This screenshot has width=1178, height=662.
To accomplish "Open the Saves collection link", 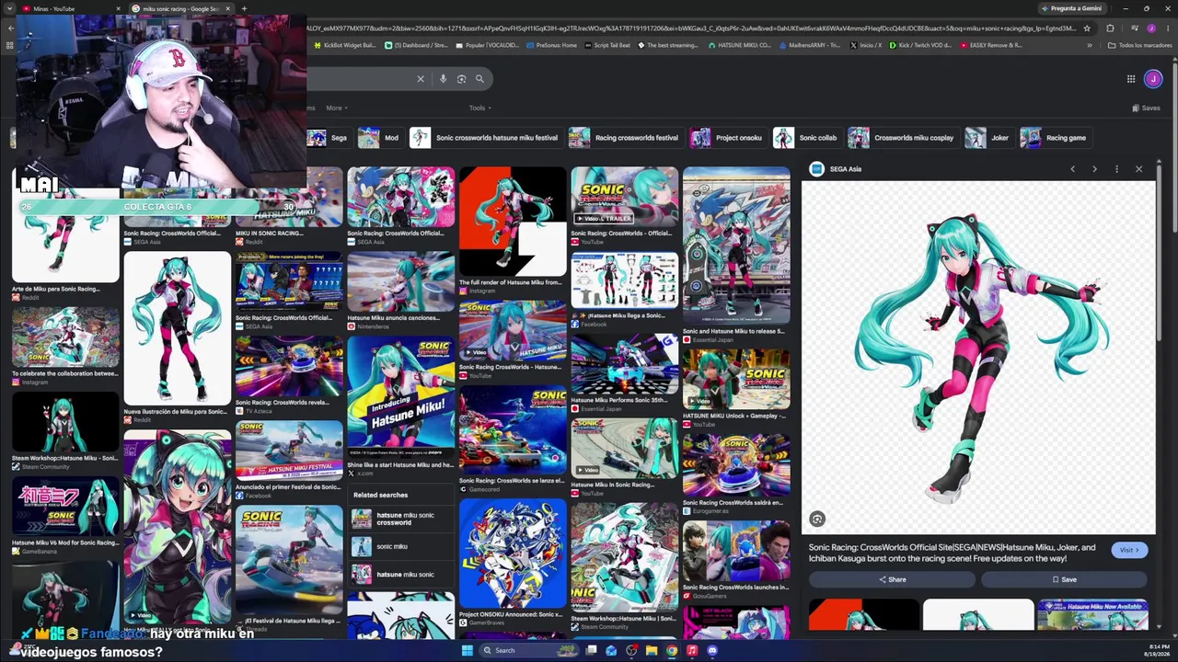I will click(1146, 108).
